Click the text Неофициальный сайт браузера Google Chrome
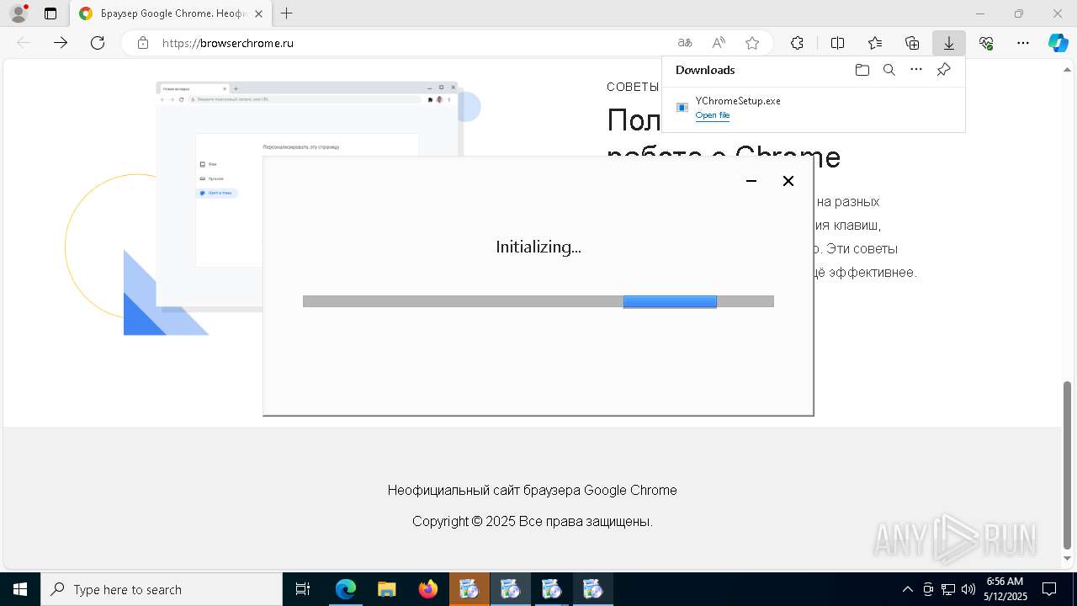The width and height of the screenshot is (1077, 606). 533,490
